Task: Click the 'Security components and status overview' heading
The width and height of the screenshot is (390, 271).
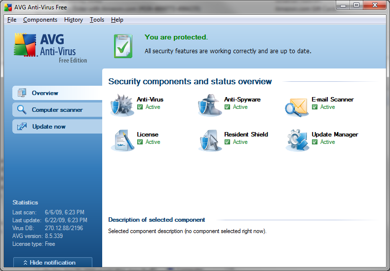Action: click(x=190, y=81)
